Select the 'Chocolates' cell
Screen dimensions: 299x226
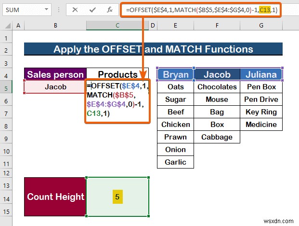pos(217,87)
